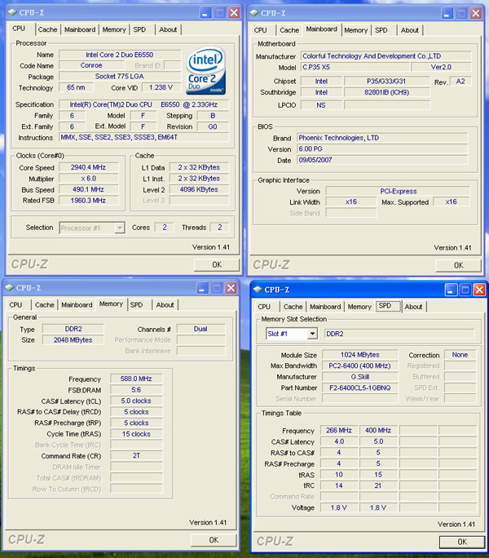Image resolution: width=489 pixels, height=558 pixels.
Task: Go to Cache tab in the Memory window
Action: (45, 305)
